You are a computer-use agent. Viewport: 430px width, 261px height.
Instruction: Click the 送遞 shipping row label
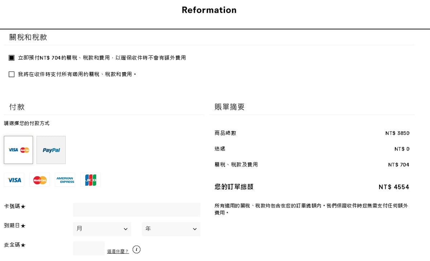pos(220,149)
